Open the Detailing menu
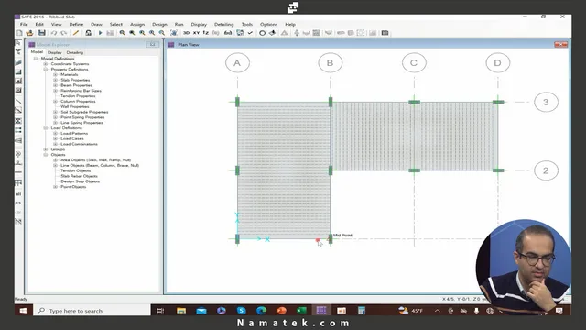Viewport: 586px width, 330px height. pyautogui.click(x=223, y=25)
